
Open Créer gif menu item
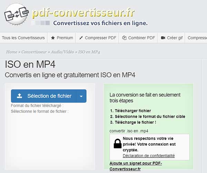[171, 38]
